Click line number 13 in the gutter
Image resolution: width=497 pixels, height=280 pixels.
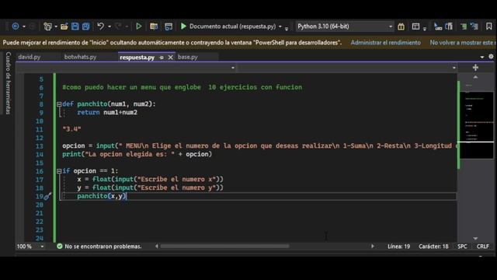pos(40,146)
